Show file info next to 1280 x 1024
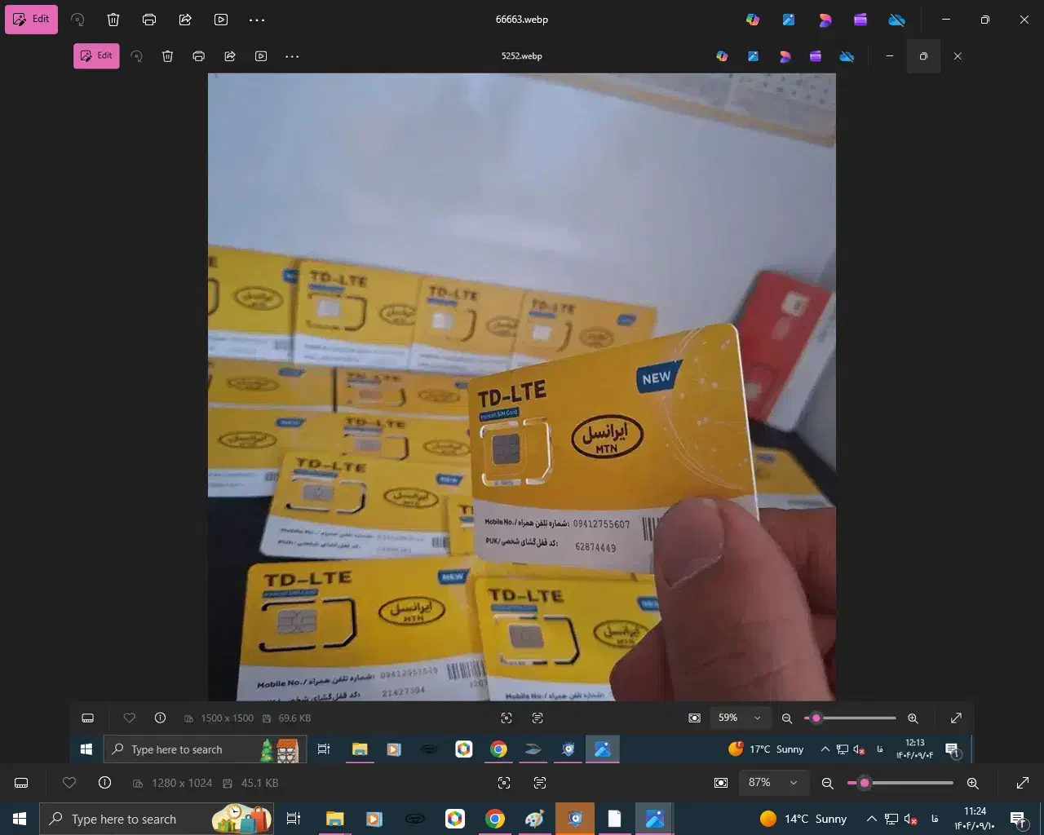The height and width of the screenshot is (835, 1044). [104, 783]
